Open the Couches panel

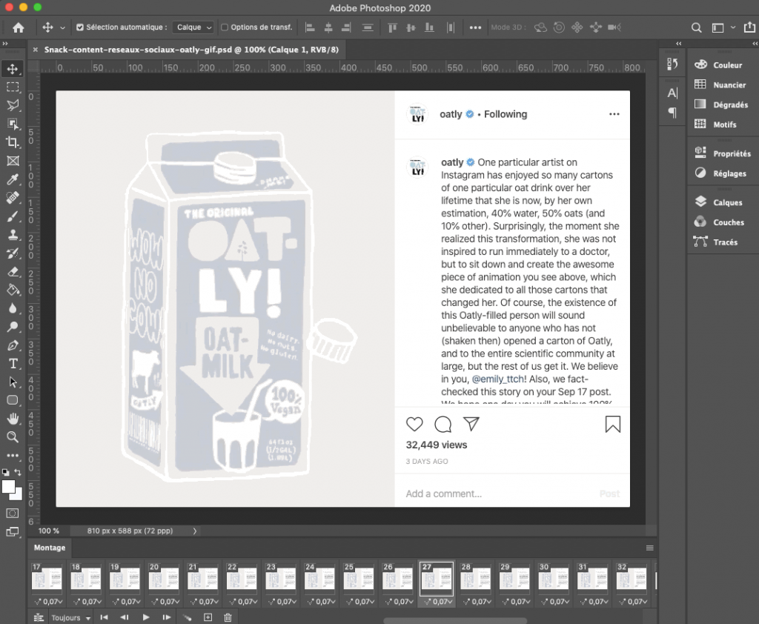720,222
